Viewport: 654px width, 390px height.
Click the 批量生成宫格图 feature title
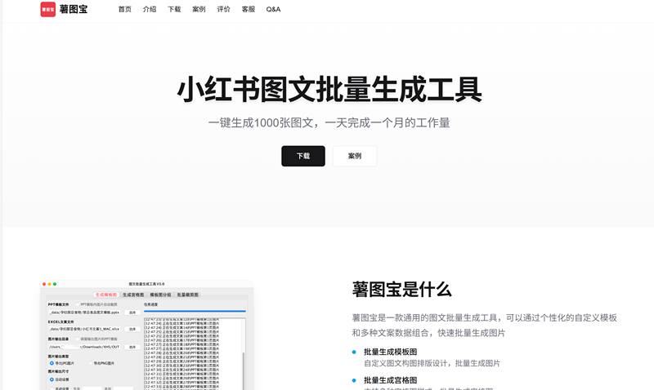[x=391, y=380]
